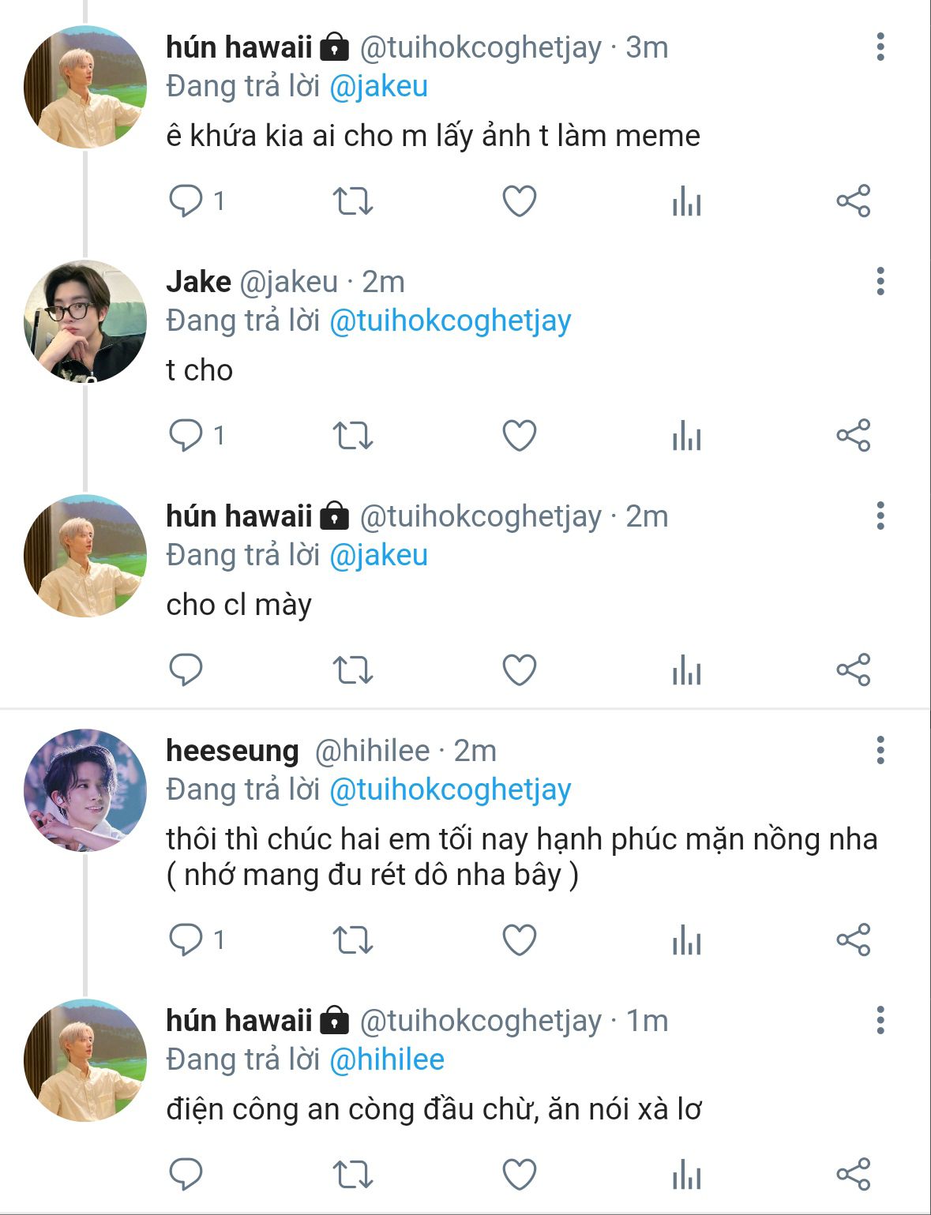The image size is (931, 1215).
Task: View analytics for "cho cl mày" tweet
Action: 686,670
